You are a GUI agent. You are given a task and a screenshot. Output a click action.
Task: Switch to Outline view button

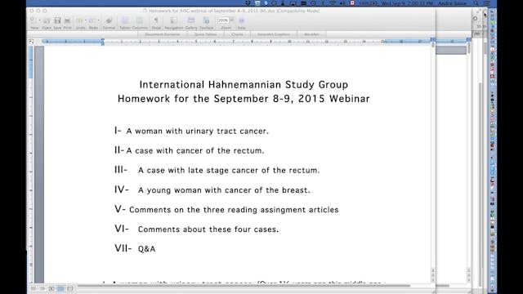(42, 288)
